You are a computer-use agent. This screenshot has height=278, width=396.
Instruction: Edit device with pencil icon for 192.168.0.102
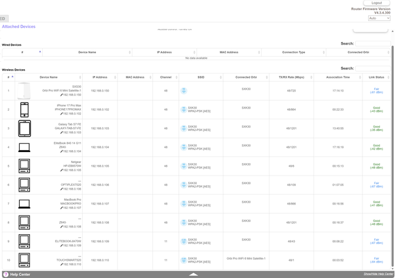[x=61, y=114]
